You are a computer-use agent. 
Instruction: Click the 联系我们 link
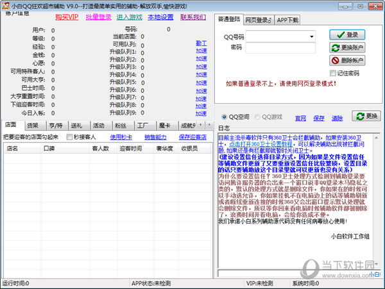coord(193,17)
